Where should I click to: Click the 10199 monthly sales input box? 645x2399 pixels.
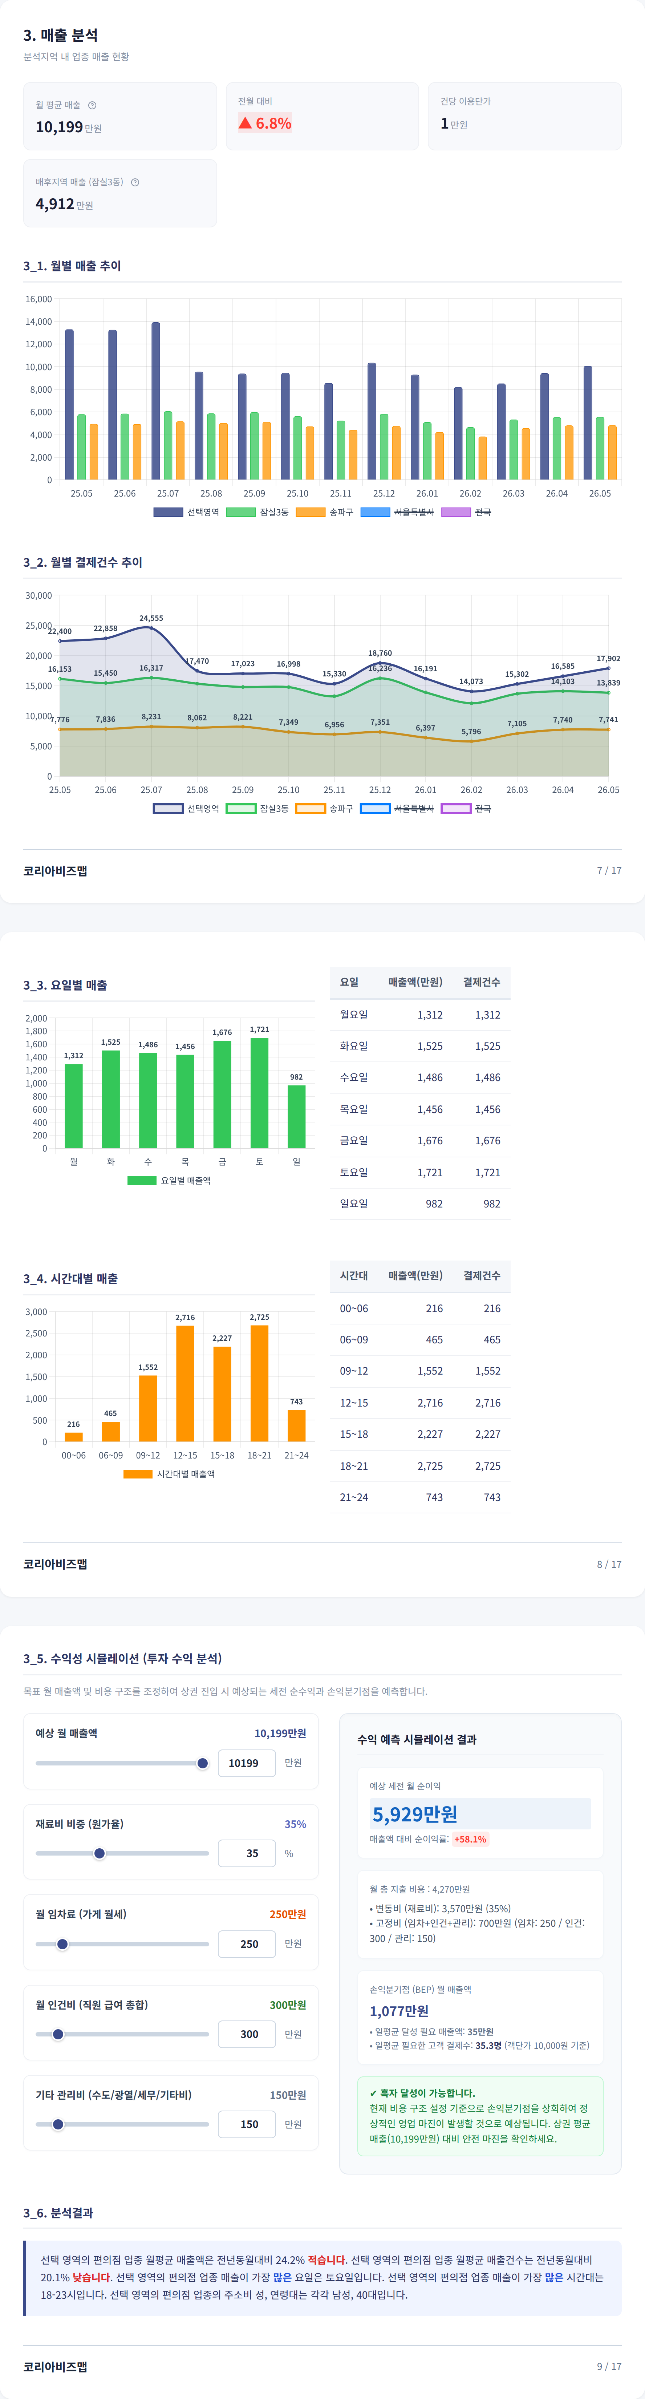click(247, 1763)
